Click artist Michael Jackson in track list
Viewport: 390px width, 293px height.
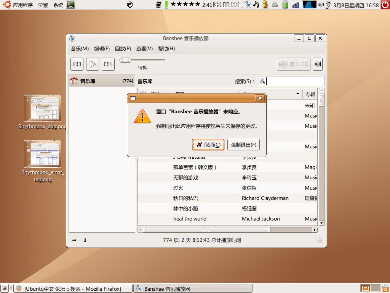(x=261, y=219)
